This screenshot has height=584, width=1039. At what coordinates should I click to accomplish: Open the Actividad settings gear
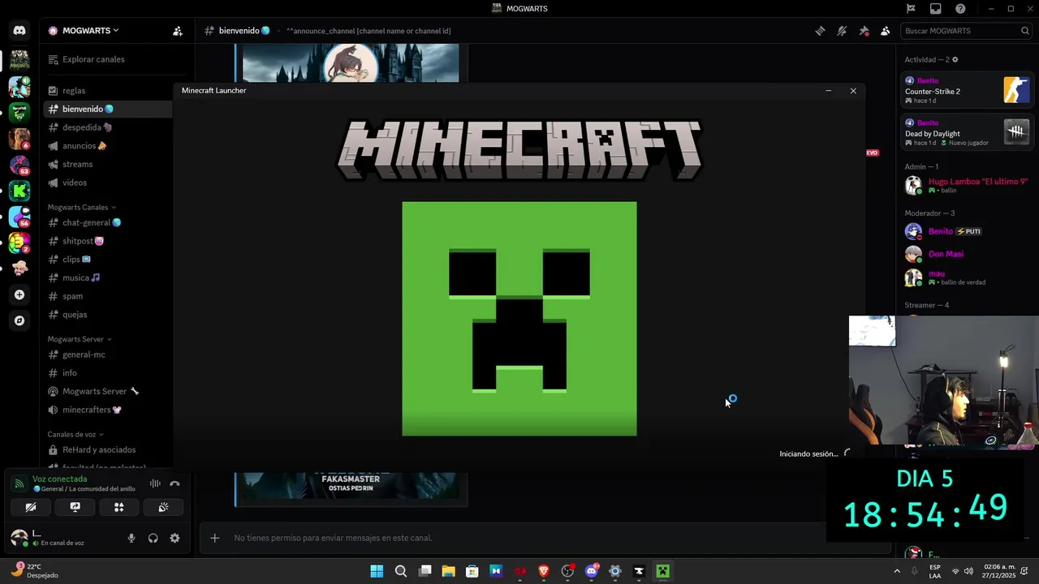point(955,59)
